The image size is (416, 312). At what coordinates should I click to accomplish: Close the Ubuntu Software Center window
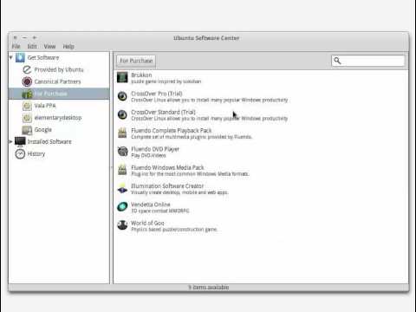click(15, 37)
